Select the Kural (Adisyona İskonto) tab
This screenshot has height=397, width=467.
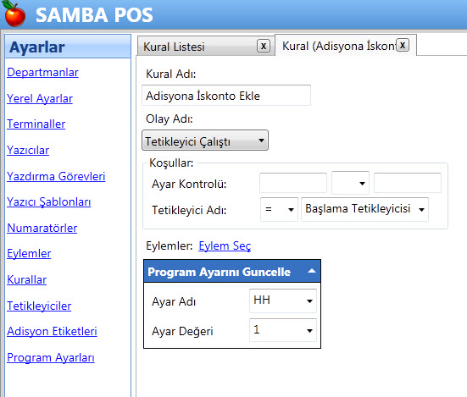coord(339,46)
